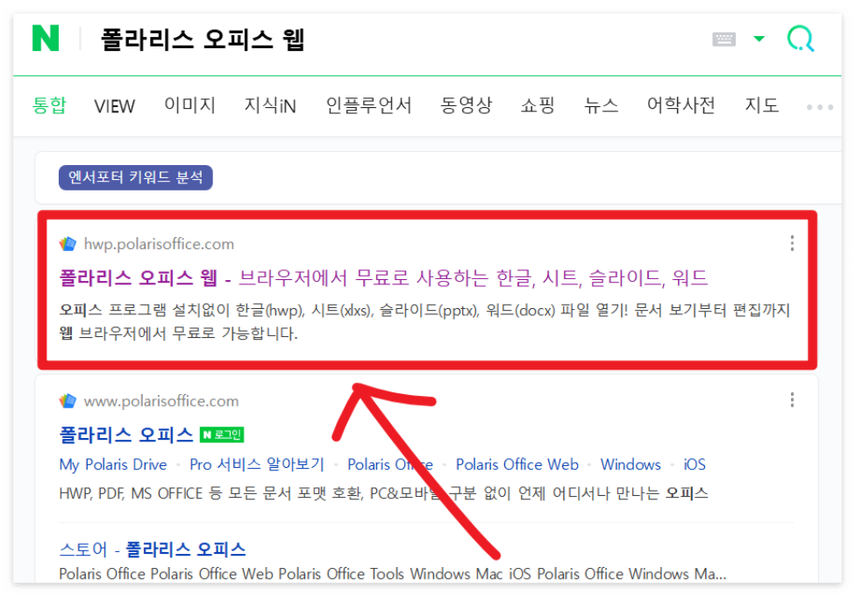Switch to the VIEW tab

tap(114, 105)
